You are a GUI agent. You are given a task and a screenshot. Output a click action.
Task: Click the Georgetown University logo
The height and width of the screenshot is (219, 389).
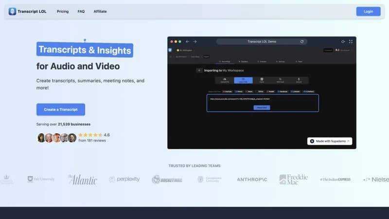[210, 179]
